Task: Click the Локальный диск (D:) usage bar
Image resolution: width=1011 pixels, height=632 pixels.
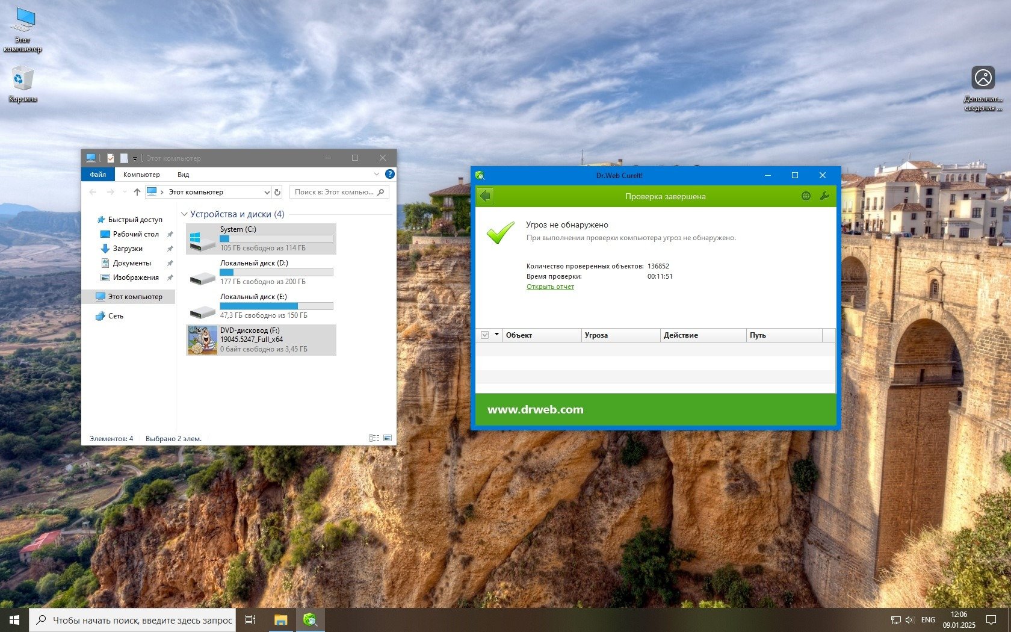Action: coord(276,273)
